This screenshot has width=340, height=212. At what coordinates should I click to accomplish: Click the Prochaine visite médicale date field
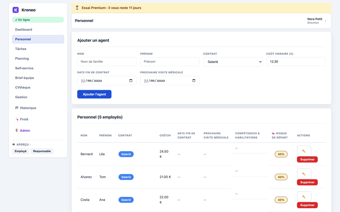170,81
